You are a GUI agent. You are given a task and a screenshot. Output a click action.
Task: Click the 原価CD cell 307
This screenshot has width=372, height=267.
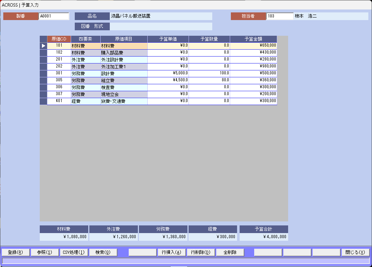click(x=59, y=94)
